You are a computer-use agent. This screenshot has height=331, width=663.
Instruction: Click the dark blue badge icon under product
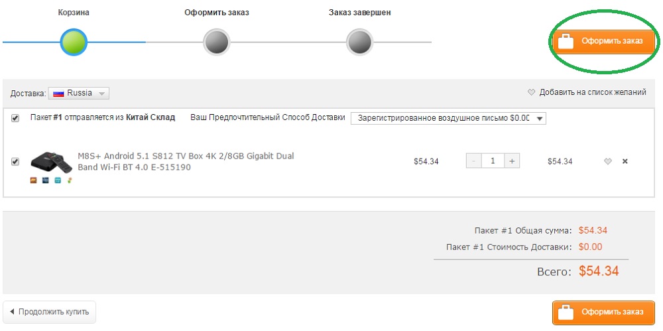[x=45, y=180]
